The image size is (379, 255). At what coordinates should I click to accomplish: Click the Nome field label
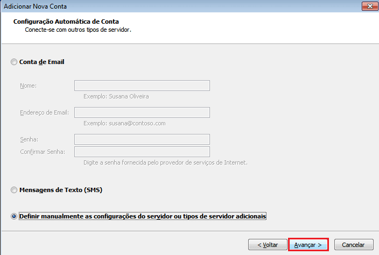(28, 86)
